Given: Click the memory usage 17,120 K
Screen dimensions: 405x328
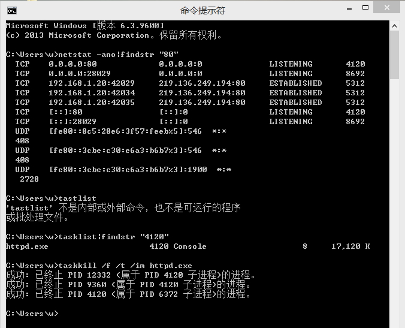Looking at the screenshot, I should (x=350, y=246).
